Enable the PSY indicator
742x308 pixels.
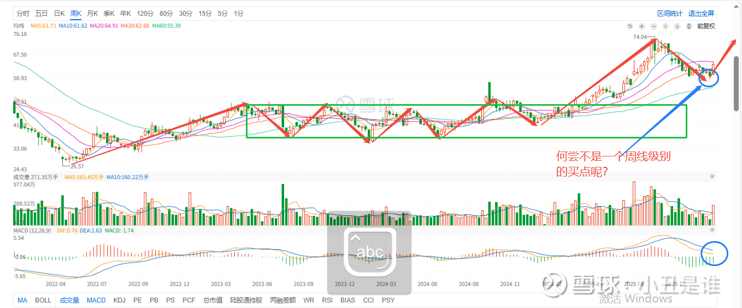point(388,300)
